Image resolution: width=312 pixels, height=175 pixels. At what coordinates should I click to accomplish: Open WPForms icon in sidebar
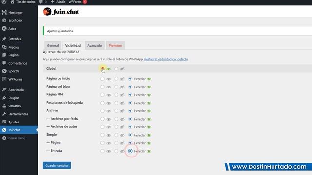(4, 79)
